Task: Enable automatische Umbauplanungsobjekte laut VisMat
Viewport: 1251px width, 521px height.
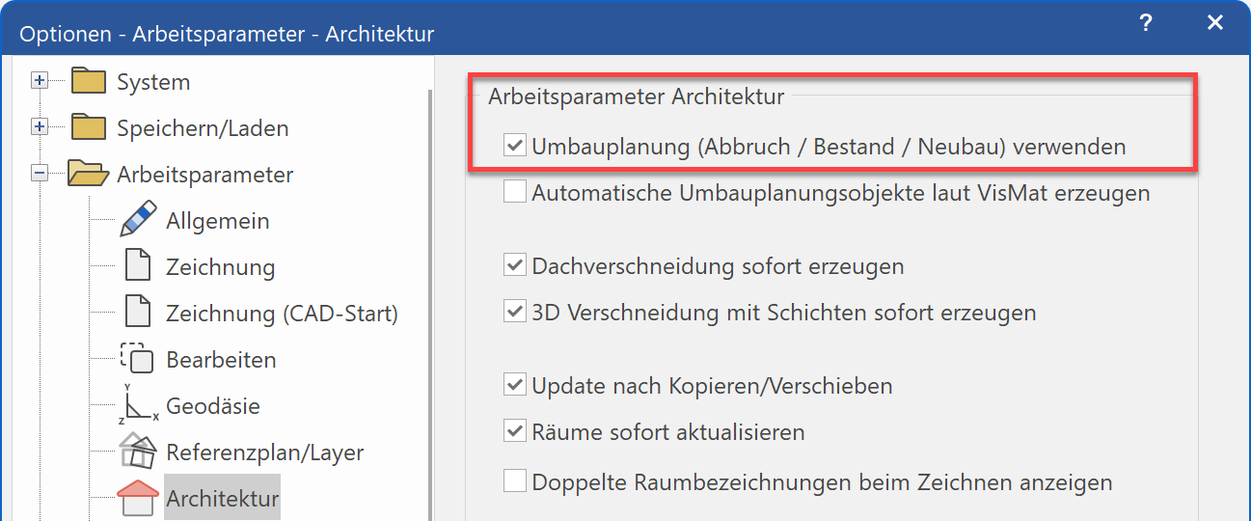Action: (515, 193)
